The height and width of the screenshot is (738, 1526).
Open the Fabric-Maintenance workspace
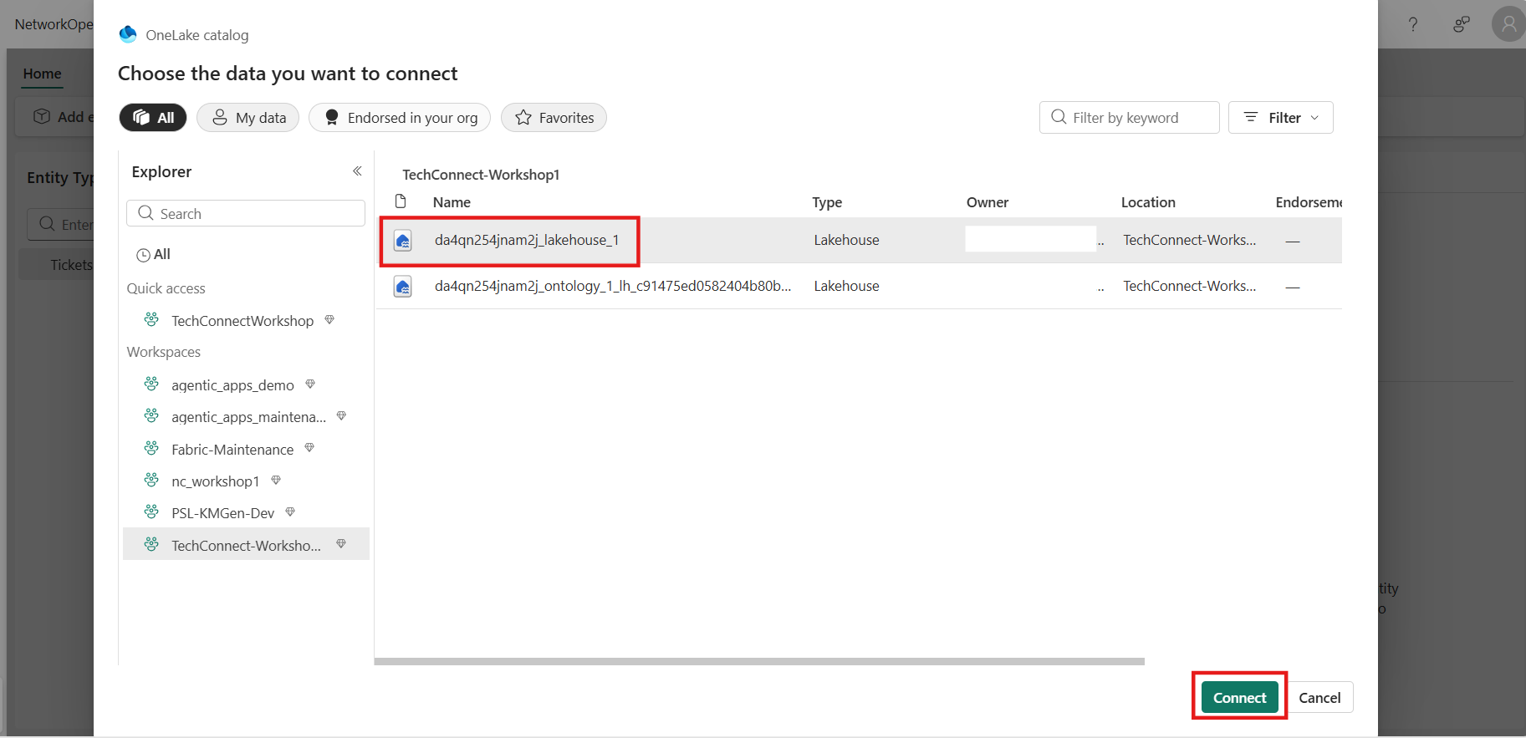(x=232, y=450)
